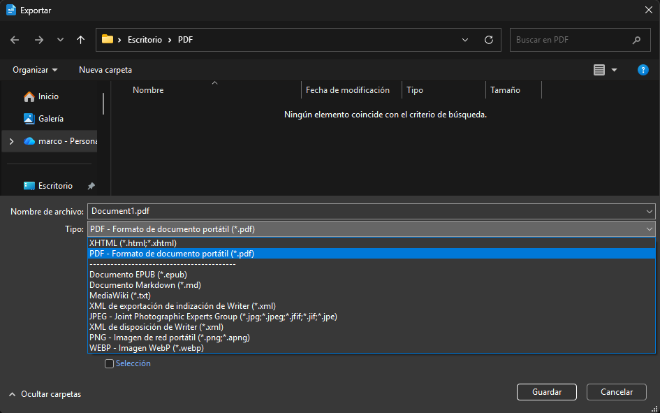Image resolution: width=660 pixels, height=413 pixels.
Task: Click the Forward navigation arrow
Action: pyautogui.click(x=38, y=40)
